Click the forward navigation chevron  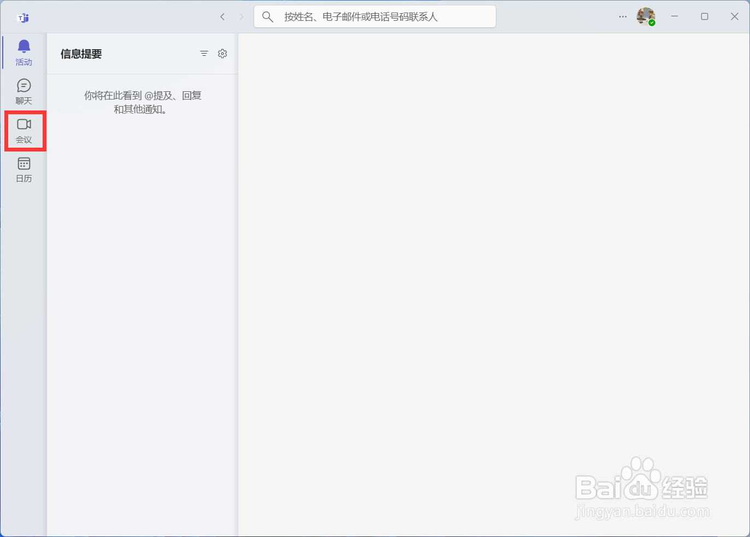tap(241, 16)
